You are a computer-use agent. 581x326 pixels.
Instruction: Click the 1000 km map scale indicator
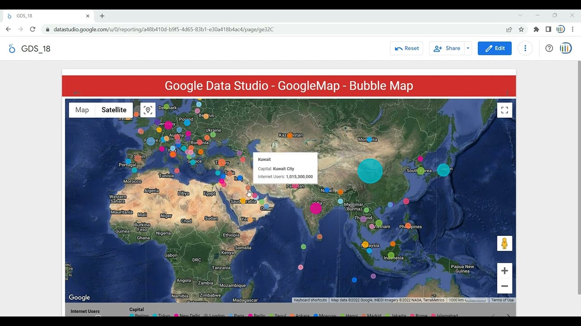[x=467, y=300]
